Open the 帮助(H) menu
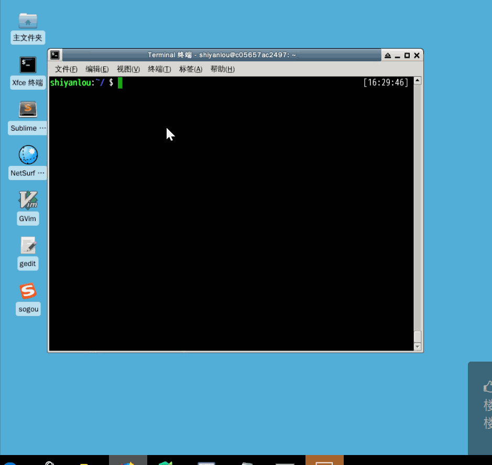 point(223,69)
